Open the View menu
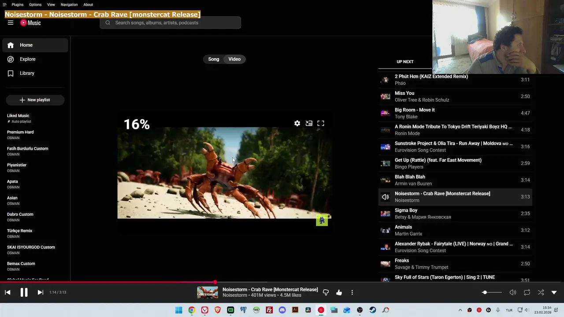 coord(51,4)
